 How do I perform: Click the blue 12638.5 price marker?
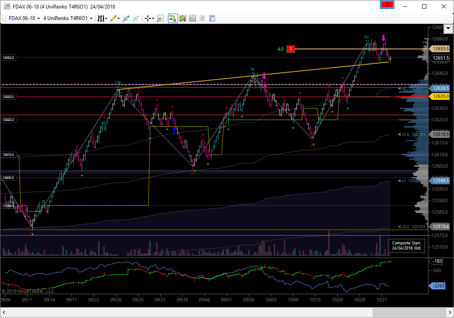pyautogui.click(x=440, y=88)
